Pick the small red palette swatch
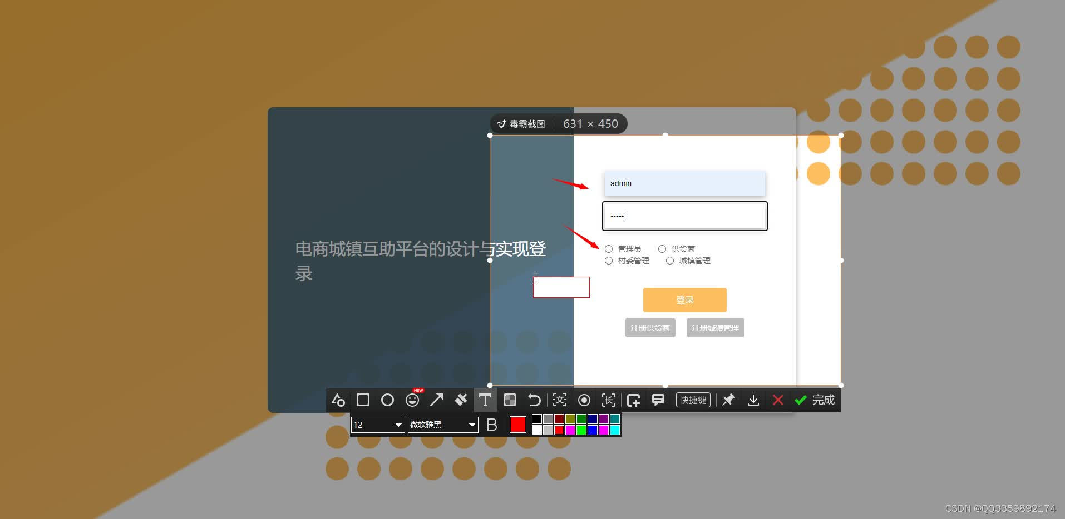 click(559, 430)
